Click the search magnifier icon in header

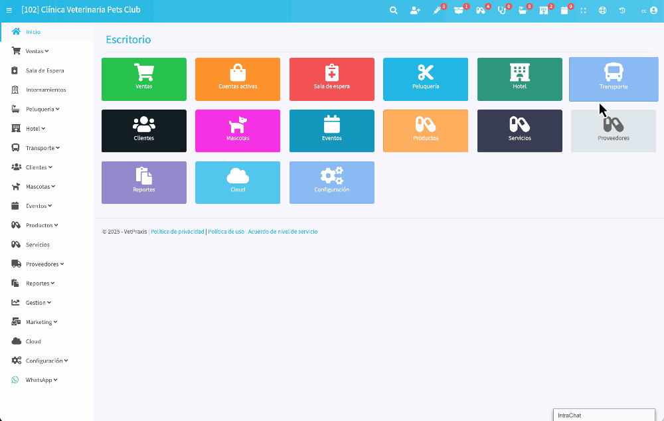click(394, 11)
